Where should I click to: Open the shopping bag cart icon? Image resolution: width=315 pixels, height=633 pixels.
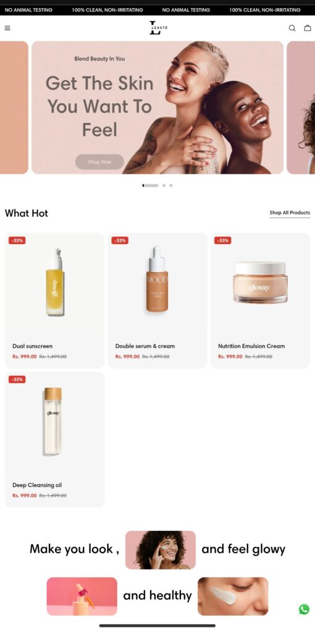(308, 28)
